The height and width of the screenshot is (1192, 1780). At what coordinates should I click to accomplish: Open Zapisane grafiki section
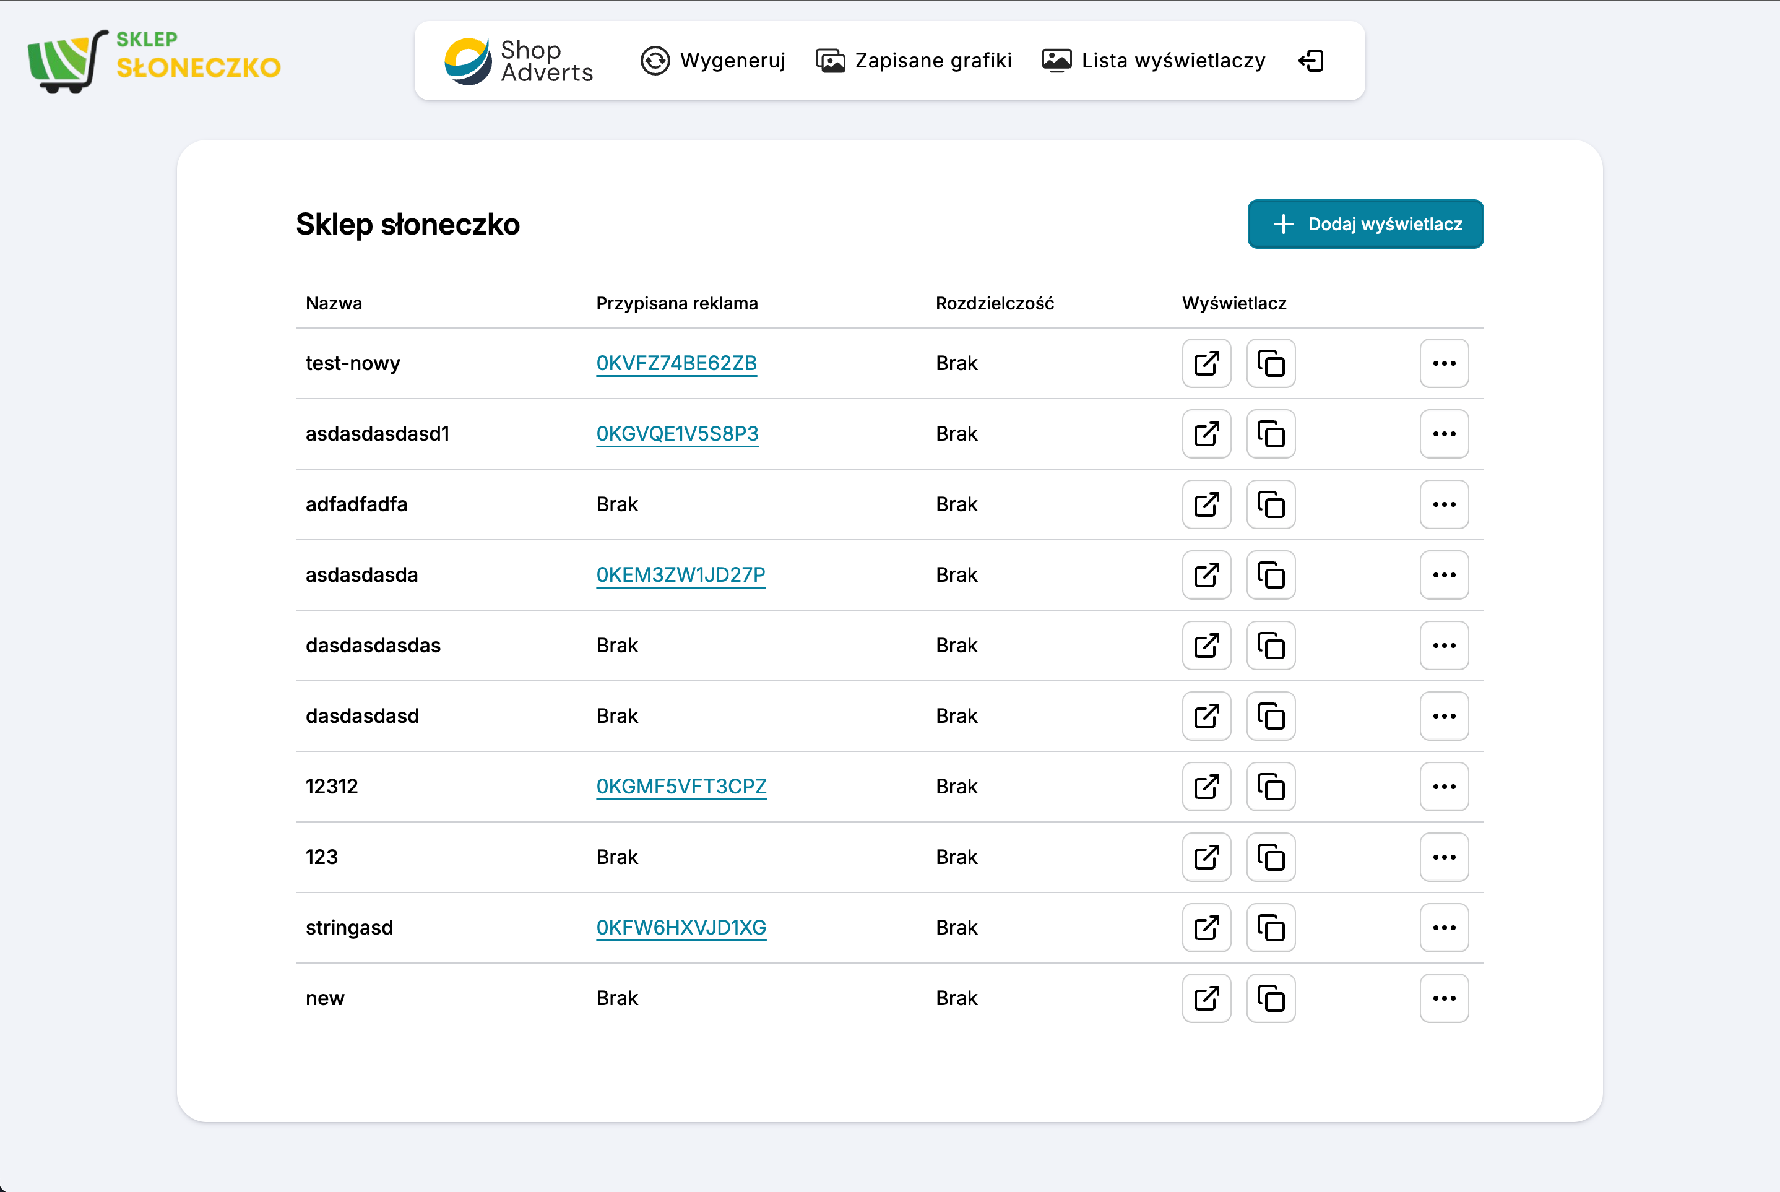coord(914,61)
